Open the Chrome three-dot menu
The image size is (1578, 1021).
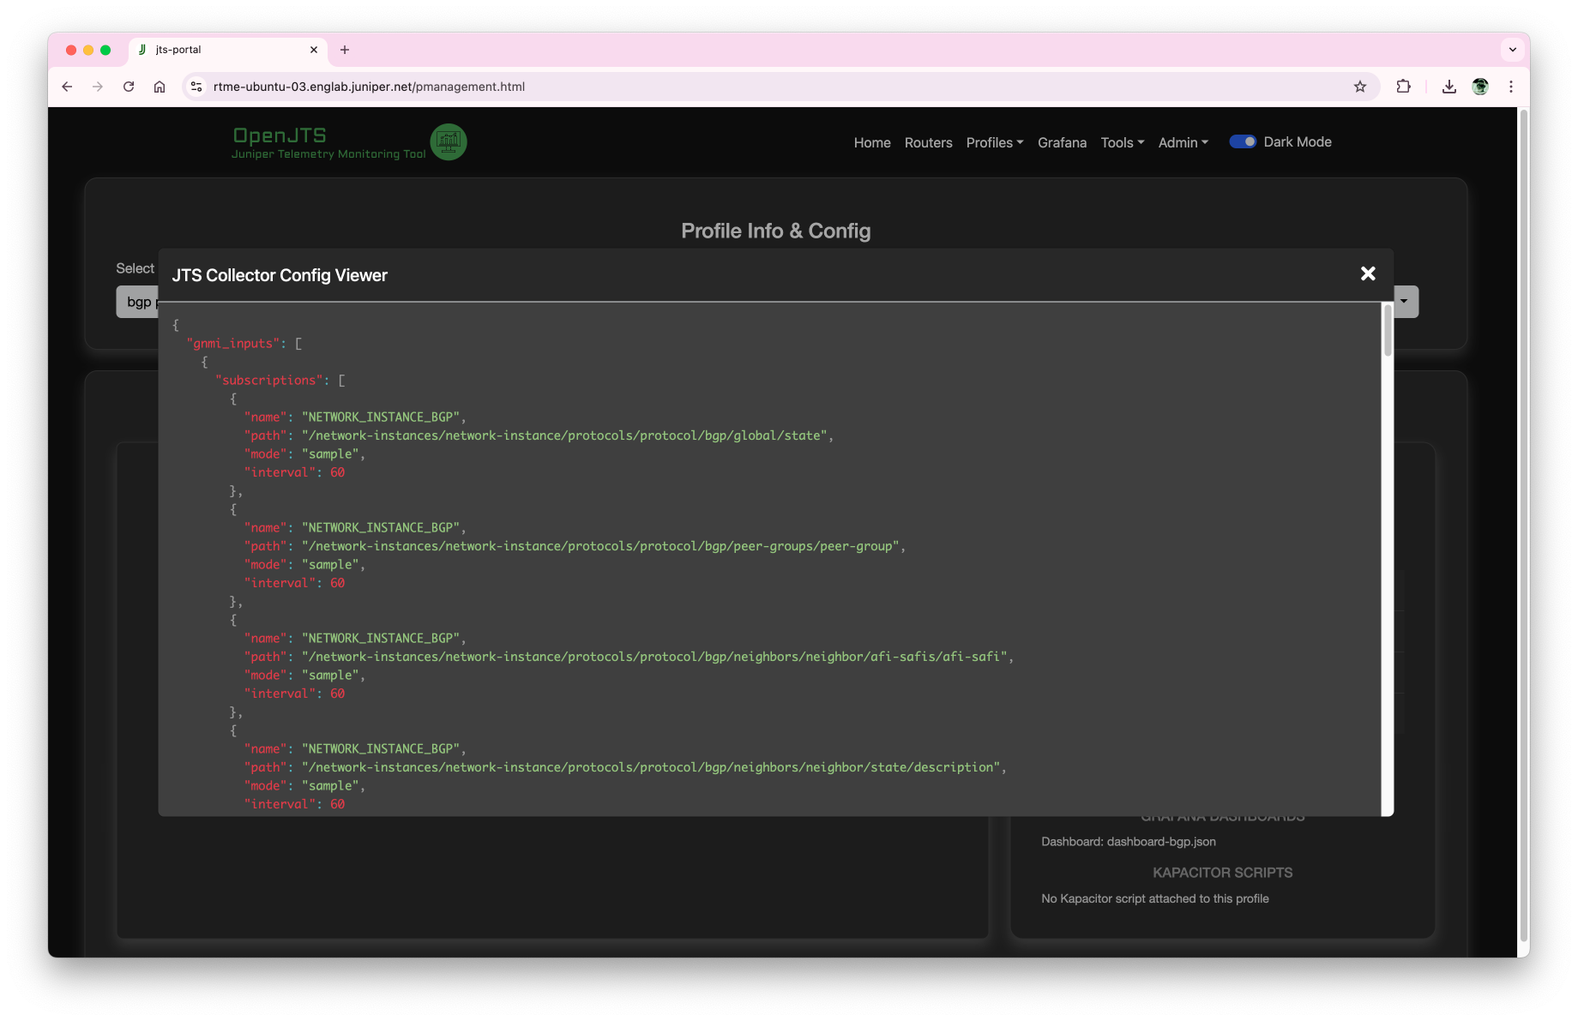pyautogui.click(x=1511, y=87)
